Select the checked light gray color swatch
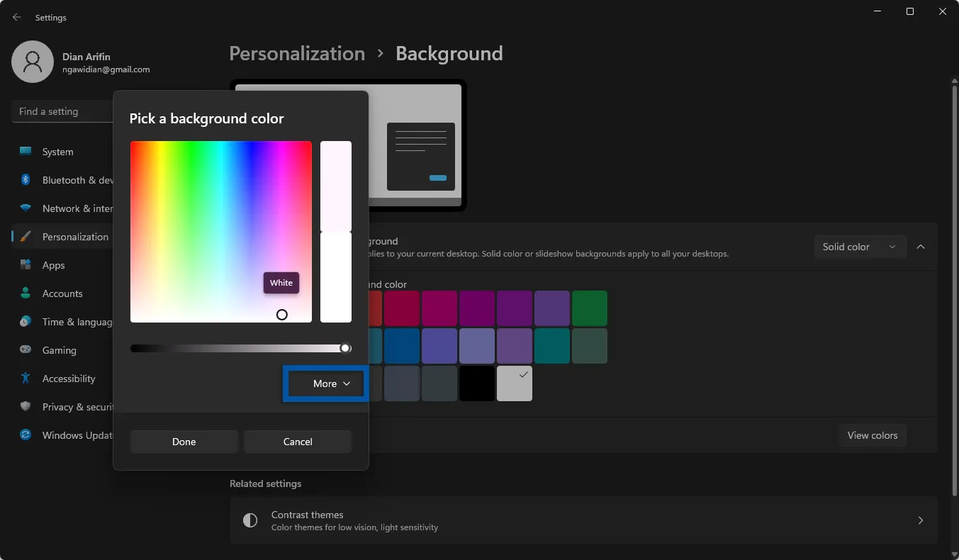This screenshot has height=560, width=959. click(515, 383)
